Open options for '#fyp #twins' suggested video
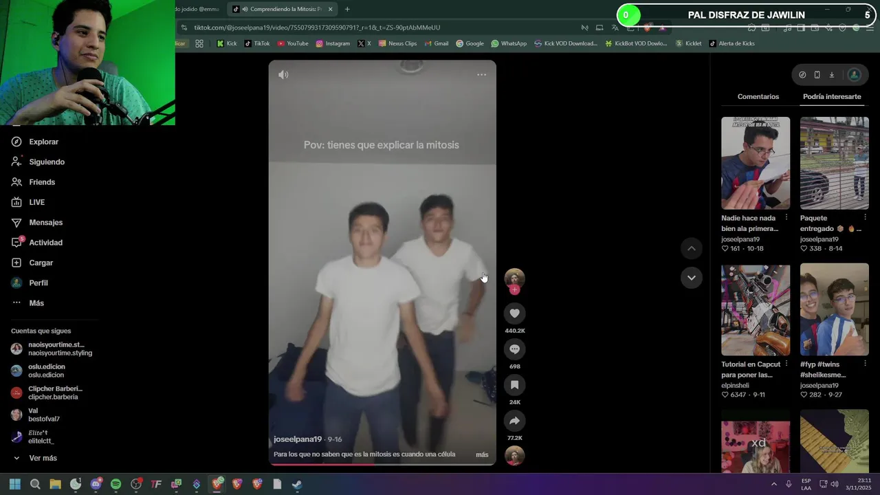Screen dimensions: 880x495 [x=865, y=364]
